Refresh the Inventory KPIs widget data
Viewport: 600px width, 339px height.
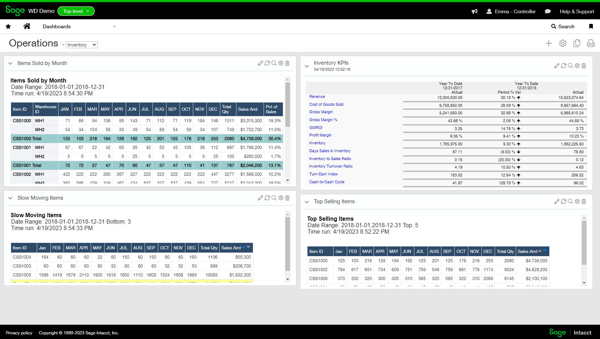pyautogui.click(x=564, y=66)
